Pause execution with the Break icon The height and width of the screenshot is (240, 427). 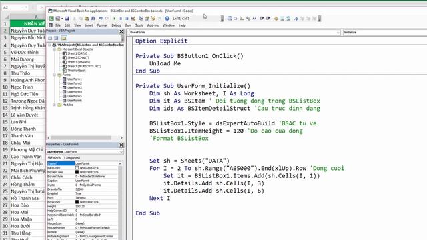(121, 19)
